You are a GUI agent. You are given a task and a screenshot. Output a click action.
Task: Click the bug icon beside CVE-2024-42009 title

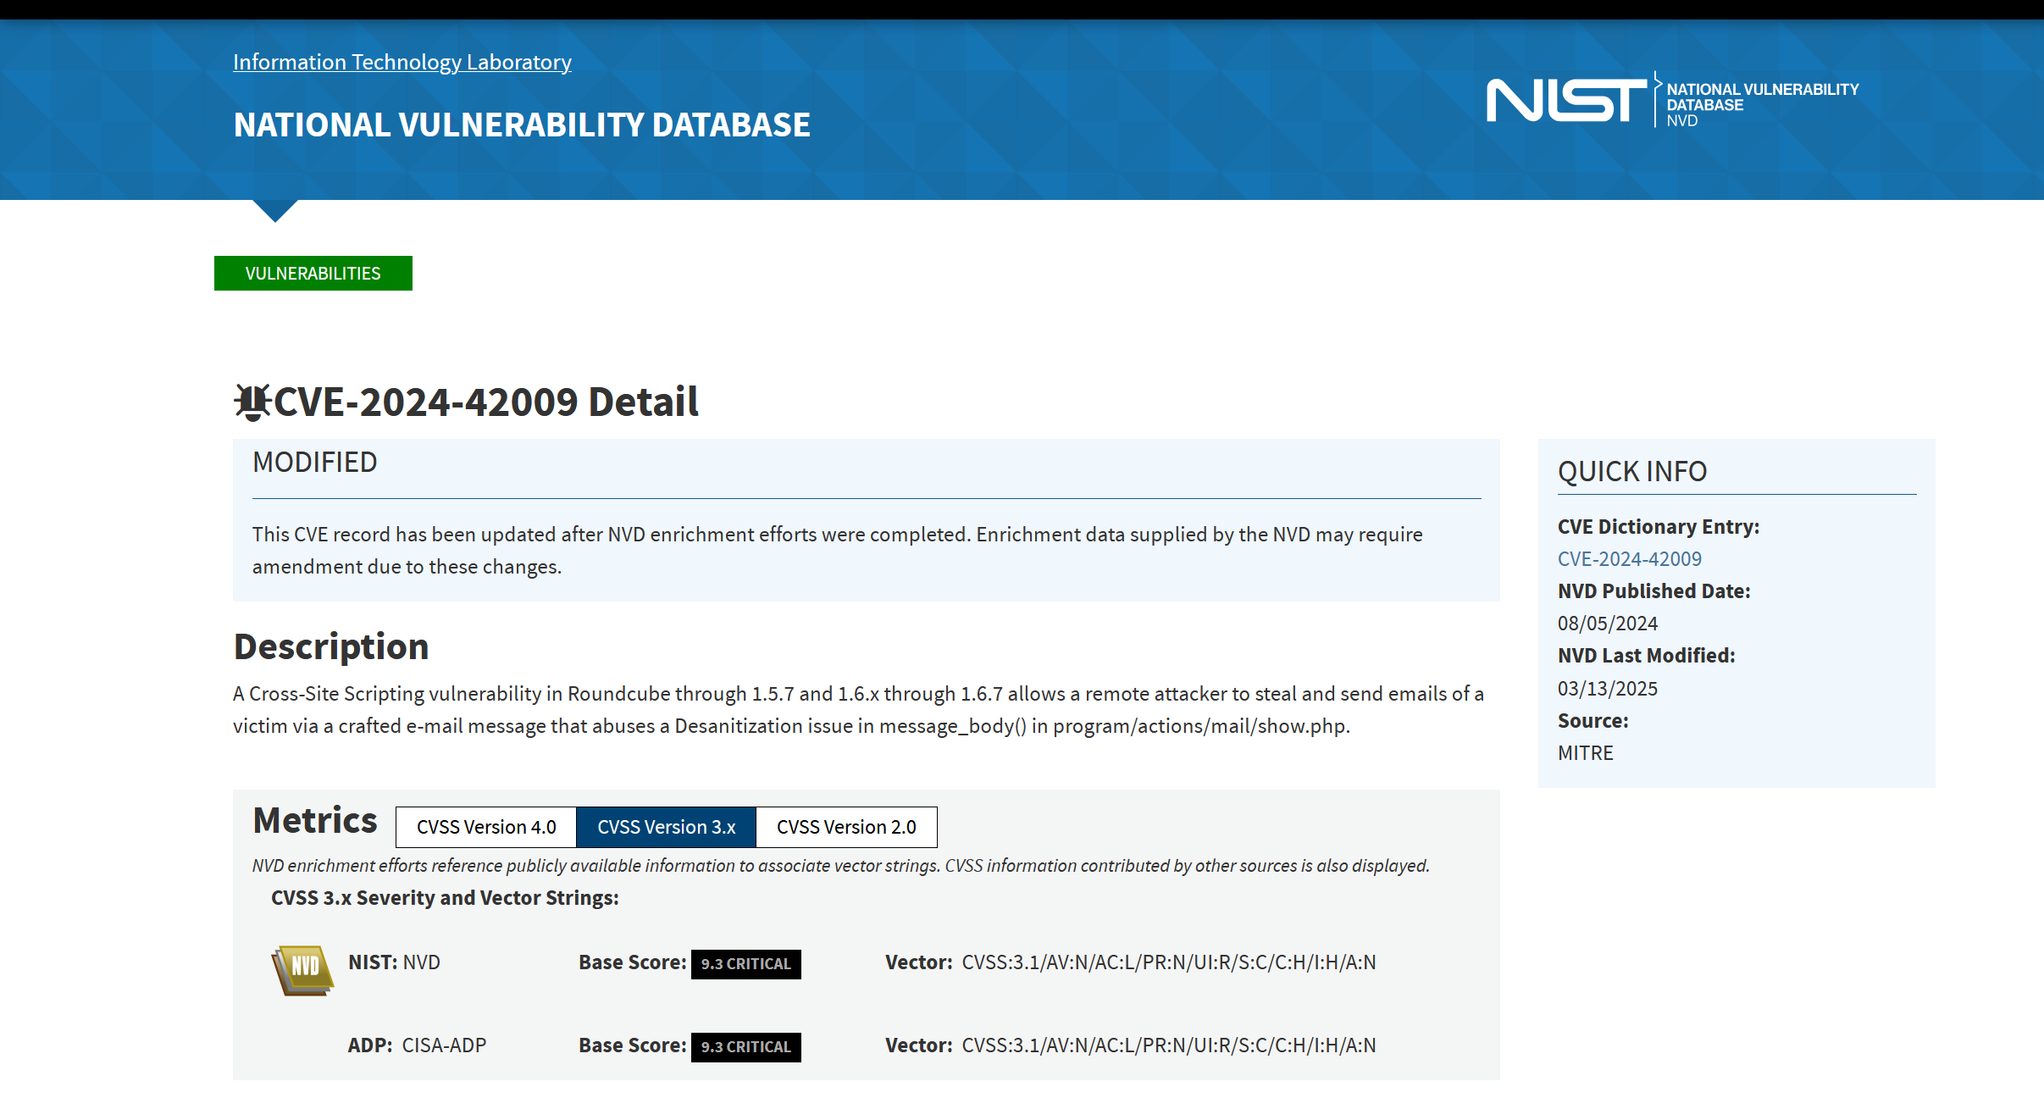(252, 402)
